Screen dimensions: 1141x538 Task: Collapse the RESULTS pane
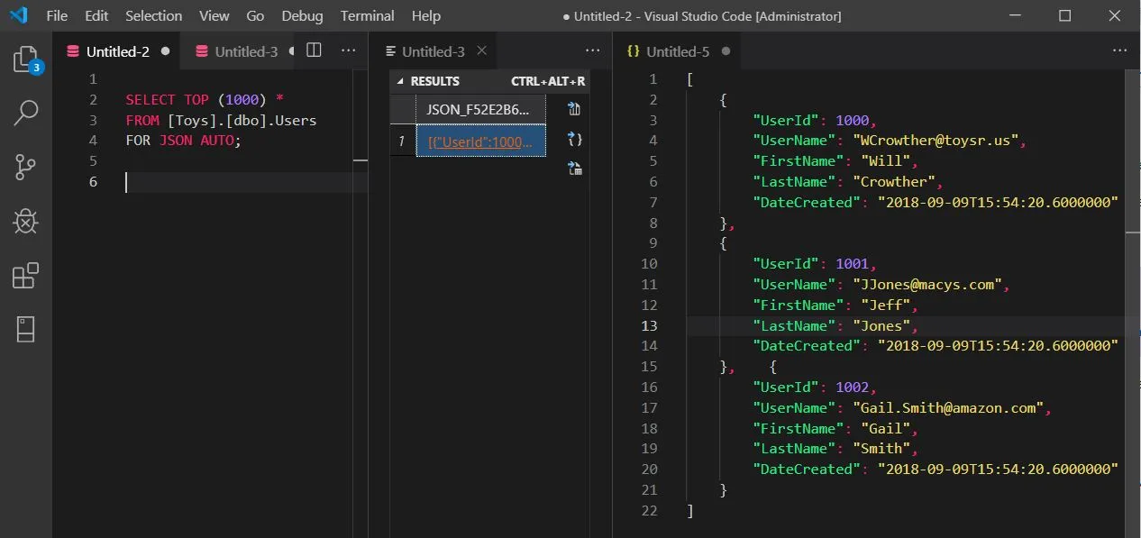[400, 81]
